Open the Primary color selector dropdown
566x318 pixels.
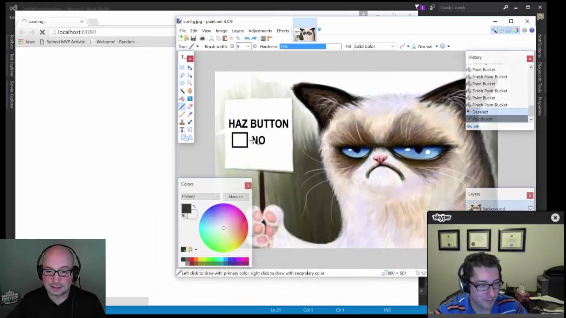[200, 197]
